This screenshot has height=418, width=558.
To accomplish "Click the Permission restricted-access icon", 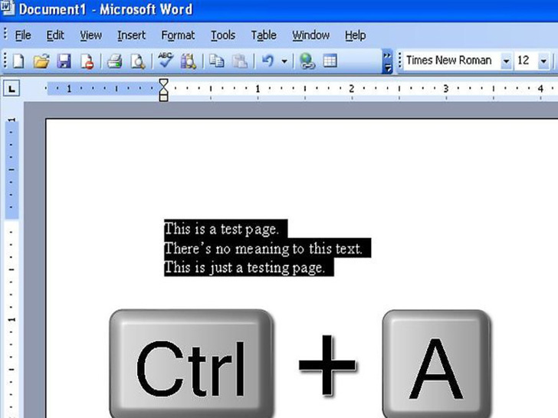I will point(87,61).
